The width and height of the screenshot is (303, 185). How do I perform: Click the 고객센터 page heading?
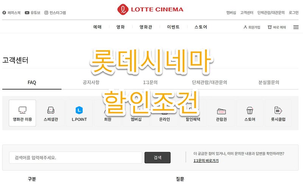click(15, 60)
